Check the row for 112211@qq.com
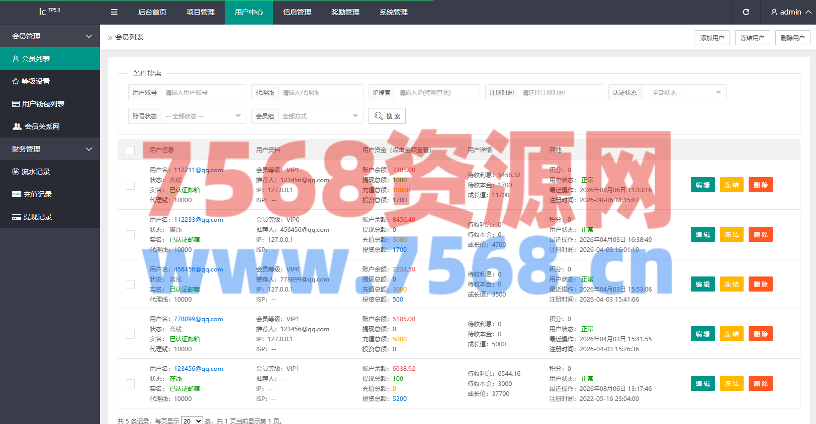This screenshot has height=424, width=816. [x=130, y=185]
